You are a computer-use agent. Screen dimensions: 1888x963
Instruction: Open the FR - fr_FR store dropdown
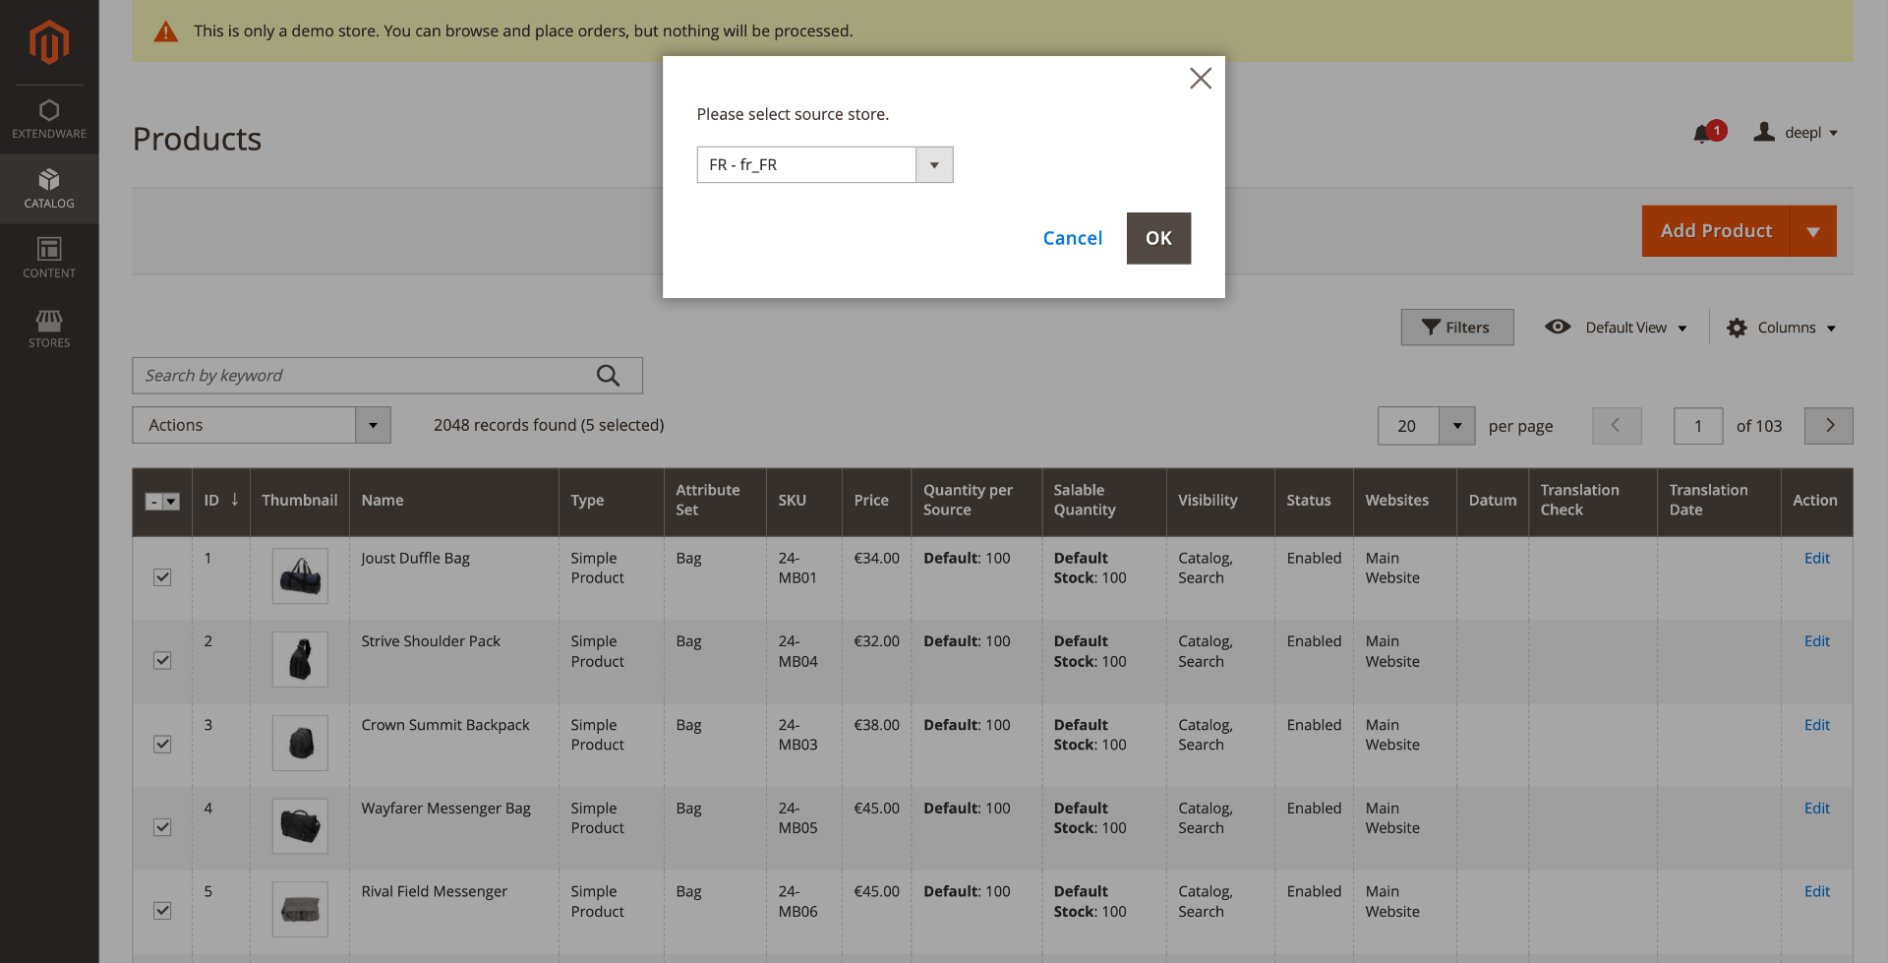coord(824,164)
